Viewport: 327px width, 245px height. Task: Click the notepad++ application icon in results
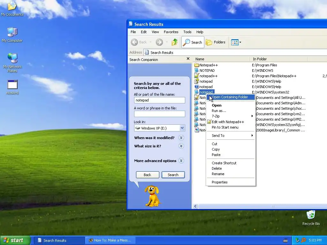pyautogui.click(x=196, y=76)
